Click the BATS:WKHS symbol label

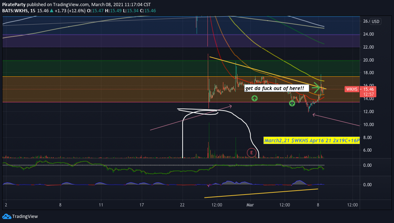pos(15,11)
